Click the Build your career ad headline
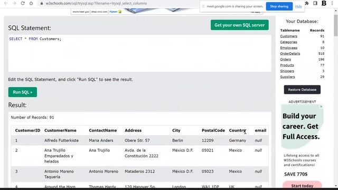The width and height of the screenshot is (338, 190). coord(301,126)
